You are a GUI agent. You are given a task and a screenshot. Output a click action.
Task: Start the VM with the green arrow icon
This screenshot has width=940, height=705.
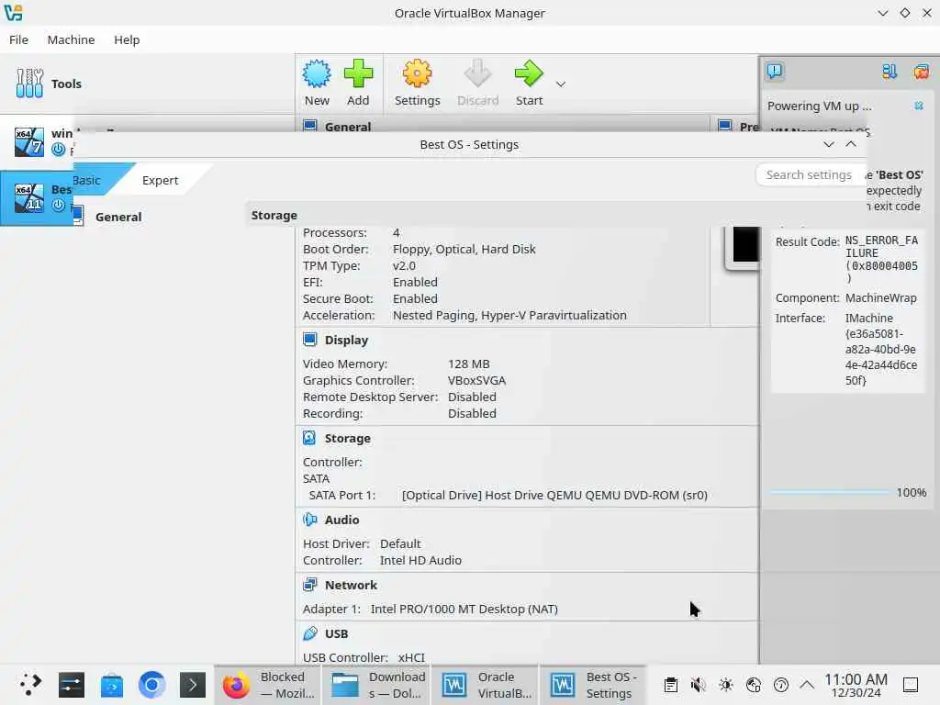[x=529, y=83]
